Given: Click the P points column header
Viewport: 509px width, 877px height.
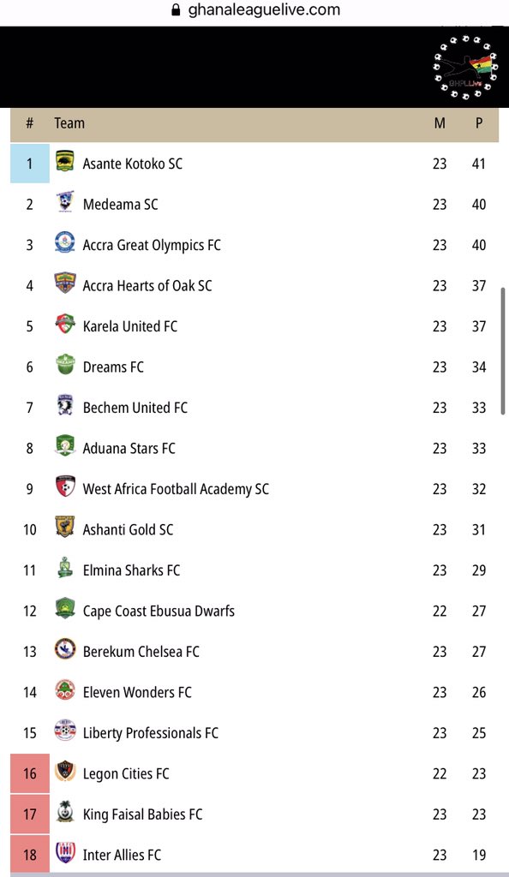Looking at the screenshot, I should (x=479, y=123).
